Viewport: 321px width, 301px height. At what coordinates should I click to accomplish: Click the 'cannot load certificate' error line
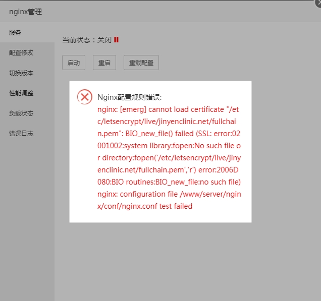(168, 109)
